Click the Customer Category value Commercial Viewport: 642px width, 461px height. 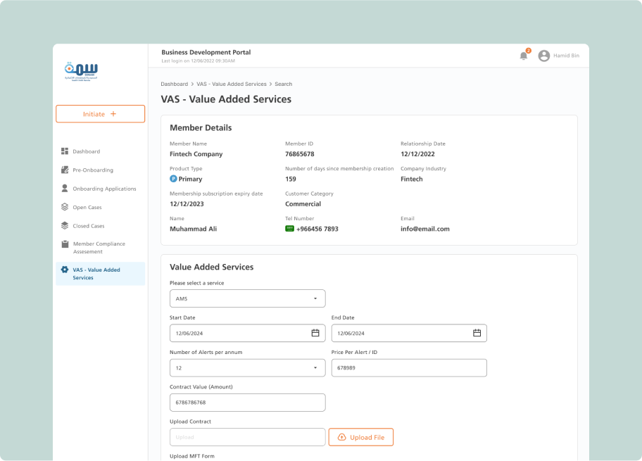pyautogui.click(x=303, y=204)
